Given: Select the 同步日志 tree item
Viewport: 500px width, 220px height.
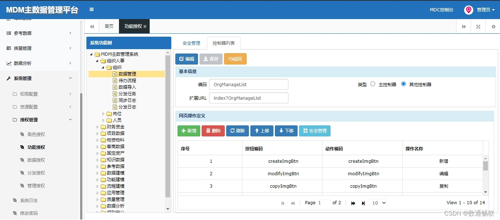Looking at the screenshot, I should (127, 100).
